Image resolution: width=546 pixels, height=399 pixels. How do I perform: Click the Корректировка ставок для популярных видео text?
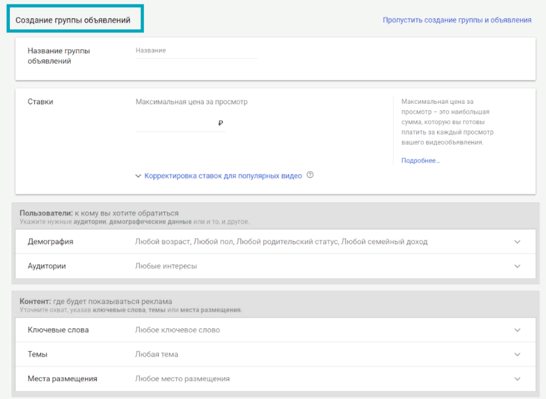click(223, 176)
